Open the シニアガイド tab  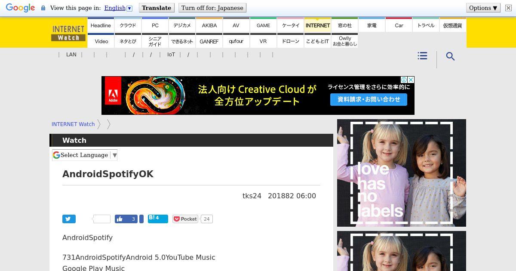[155, 41]
